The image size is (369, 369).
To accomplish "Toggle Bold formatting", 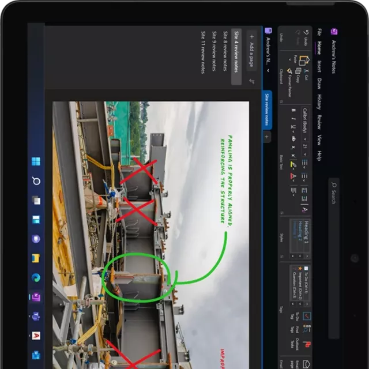I will (x=293, y=110).
